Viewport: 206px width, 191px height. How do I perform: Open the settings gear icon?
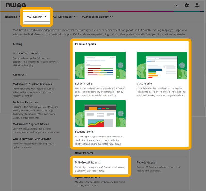point(187,5)
